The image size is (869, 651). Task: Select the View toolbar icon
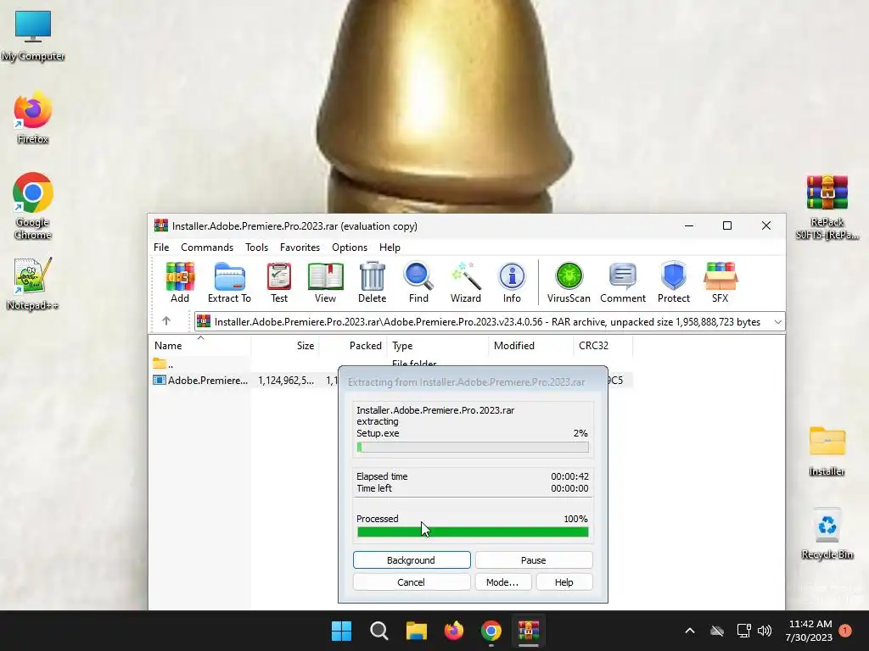pos(325,282)
